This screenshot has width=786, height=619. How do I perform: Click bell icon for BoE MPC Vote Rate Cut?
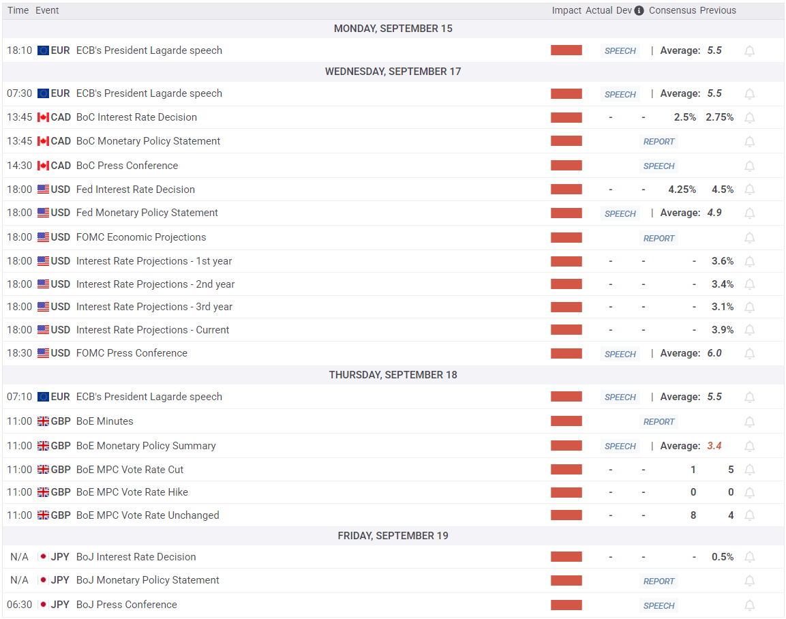click(749, 470)
